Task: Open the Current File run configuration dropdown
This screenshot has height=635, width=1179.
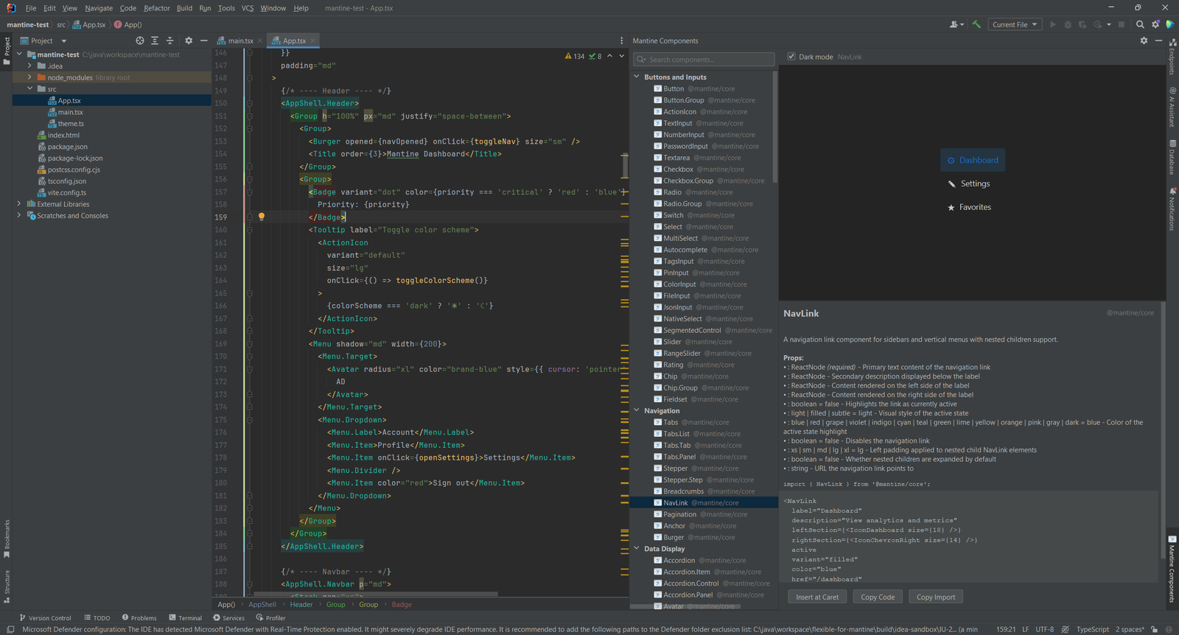Action: pyautogui.click(x=1015, y=24)
